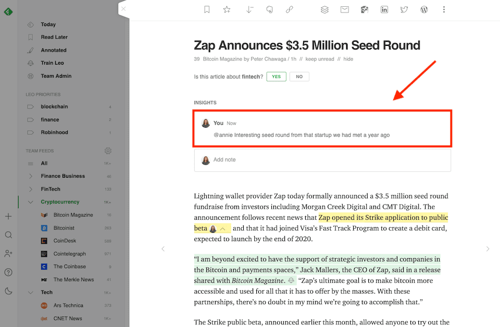Save article to Read Later bookmark
The image size is (500, 327).
(x=207, y=9)
